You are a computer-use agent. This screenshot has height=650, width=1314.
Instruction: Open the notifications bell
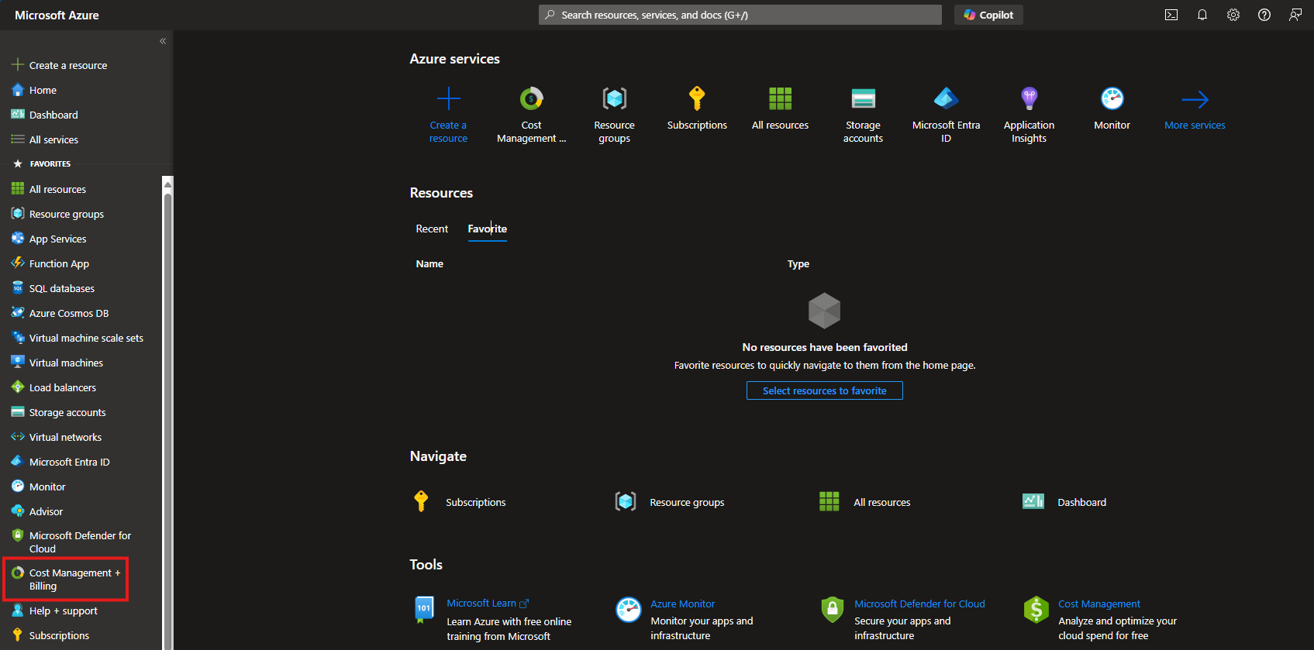(1202, 15)
